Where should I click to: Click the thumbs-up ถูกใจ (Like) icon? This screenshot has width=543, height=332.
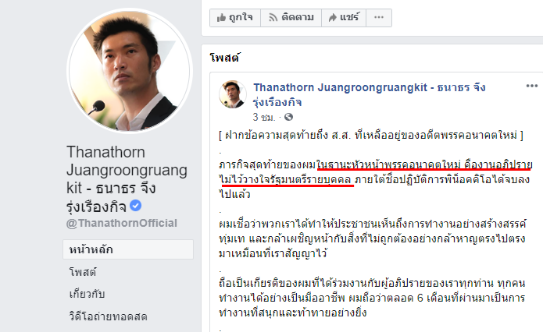pyautogui.click(x=221, y=17)
